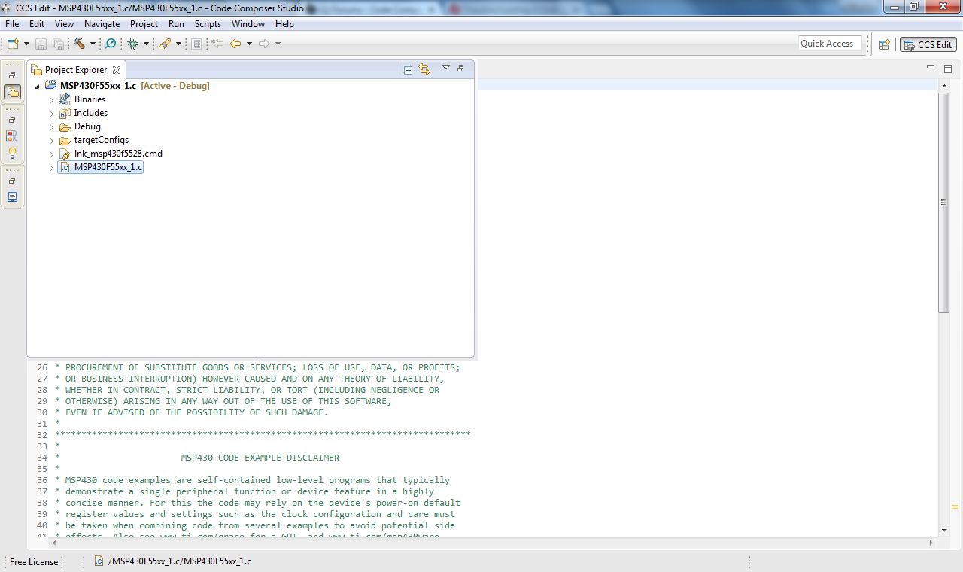Launch Debug with the green bug icon
The image size is (963, 572).
pyautogui.click(x=133, y=44)
